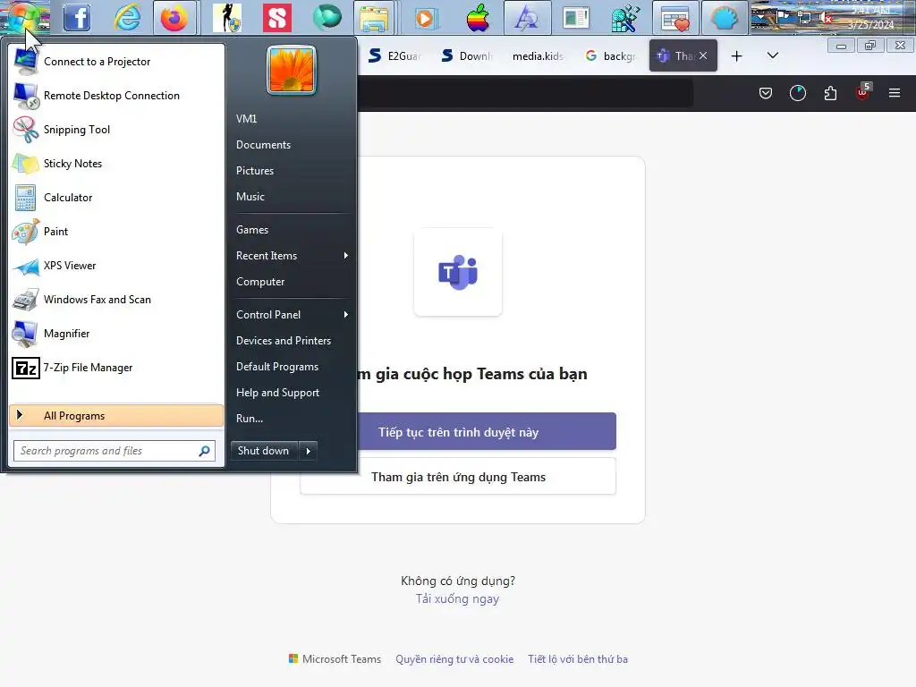This screenshot has width=916, height=687.
Task: Switch to E2Guardian browser tab
Action: [x=395, y=56]
